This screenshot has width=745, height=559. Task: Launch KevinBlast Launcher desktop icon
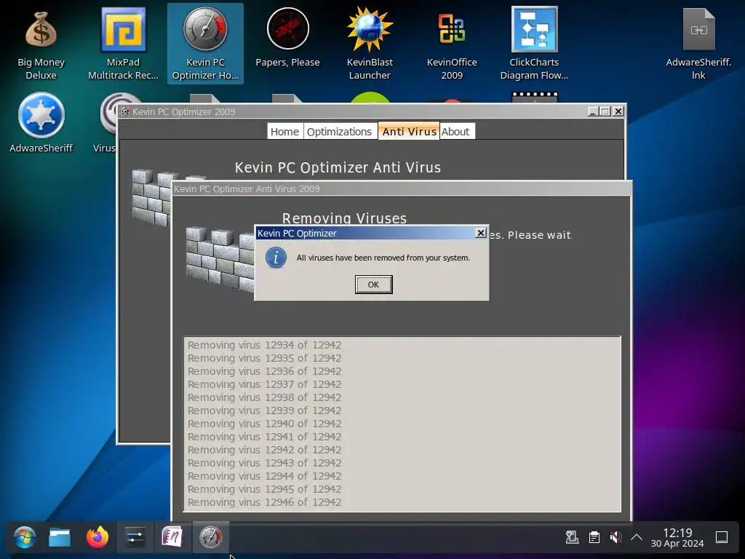point(370,44)
